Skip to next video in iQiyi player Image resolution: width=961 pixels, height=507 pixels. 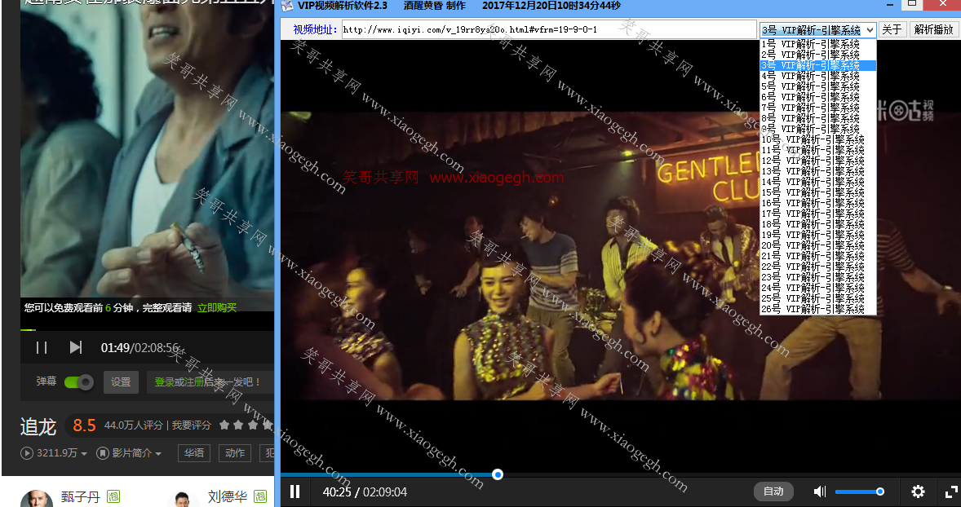point(75,348)
